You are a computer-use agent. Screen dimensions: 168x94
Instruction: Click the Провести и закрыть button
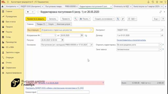(36, 19)
